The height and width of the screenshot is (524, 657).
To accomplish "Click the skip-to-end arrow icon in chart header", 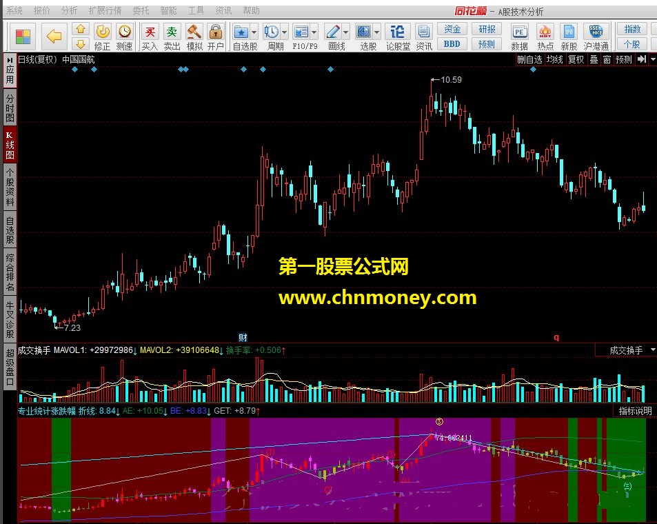I will [x=642, y=59].
